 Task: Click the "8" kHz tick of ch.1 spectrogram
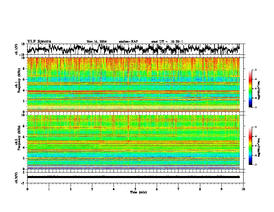[24, 69]
